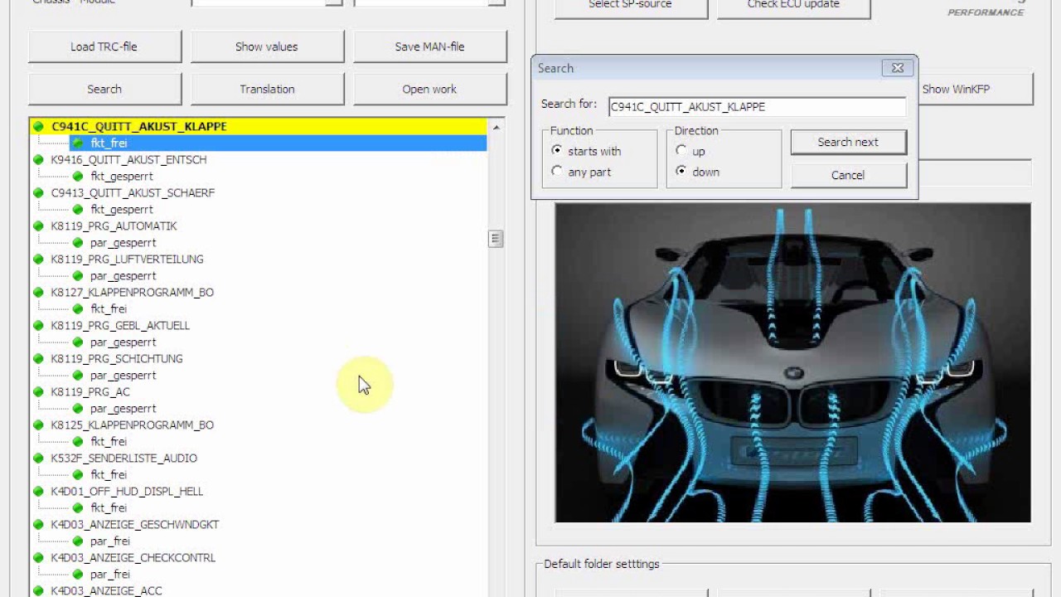1061x597 pixels.
Task: Select par_gesperrt under K8119_PRG_GEBL_AKTUELL
Action: [x=123, y=342]
